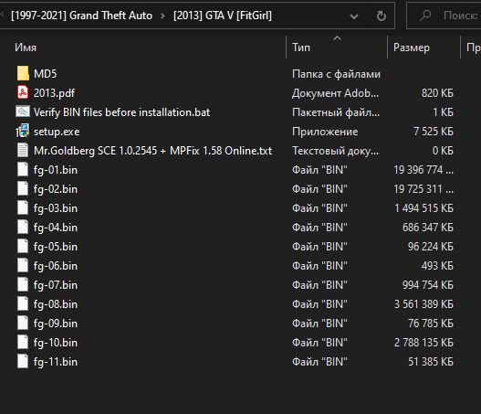
Task: Select the 2013.pdf Adobe document icon
Action: tap(23, 92)
